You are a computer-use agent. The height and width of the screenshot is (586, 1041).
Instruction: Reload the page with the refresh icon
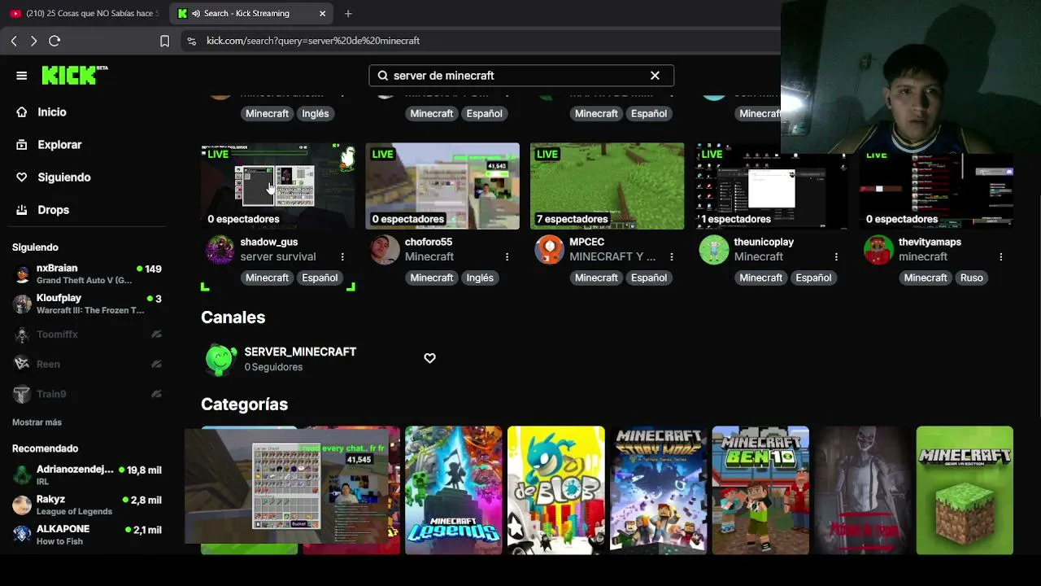tap(54, 41)
